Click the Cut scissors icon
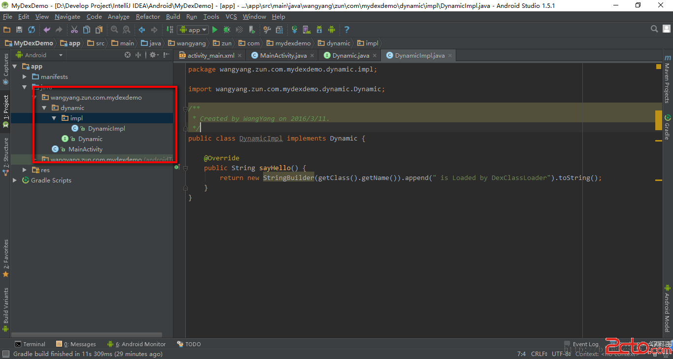The height and width of the screenshot is (359, 673). click(74, 30)
